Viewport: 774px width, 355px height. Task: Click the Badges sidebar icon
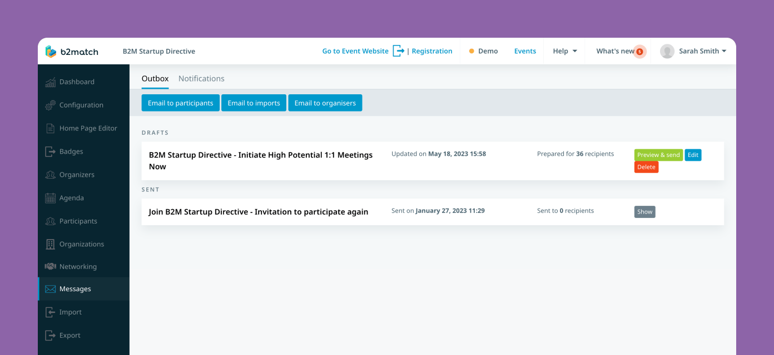coord(50,151)
